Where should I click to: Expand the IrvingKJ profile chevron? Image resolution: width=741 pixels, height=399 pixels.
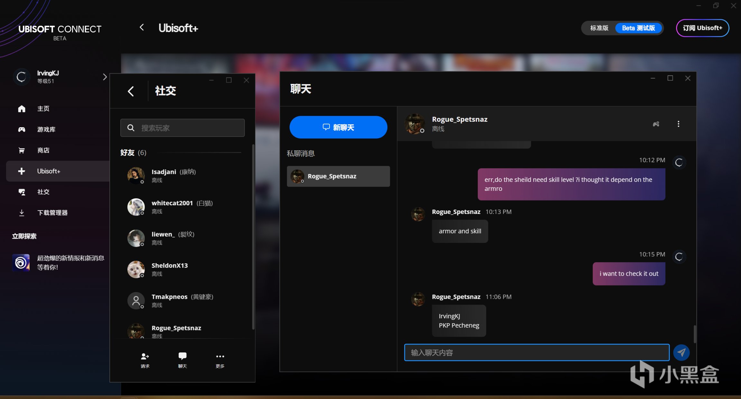click(x=105, y=77)
